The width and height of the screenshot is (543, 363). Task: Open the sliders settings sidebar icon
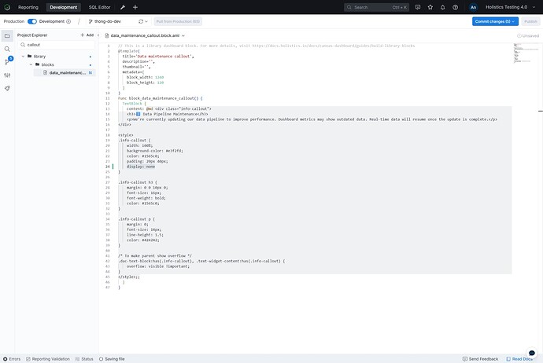click(x=7, y=75)
